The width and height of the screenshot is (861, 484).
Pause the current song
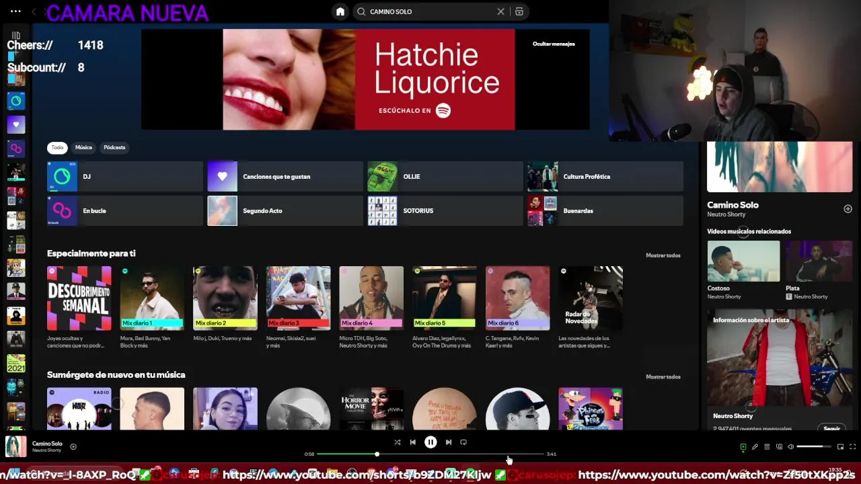point(430,442)
